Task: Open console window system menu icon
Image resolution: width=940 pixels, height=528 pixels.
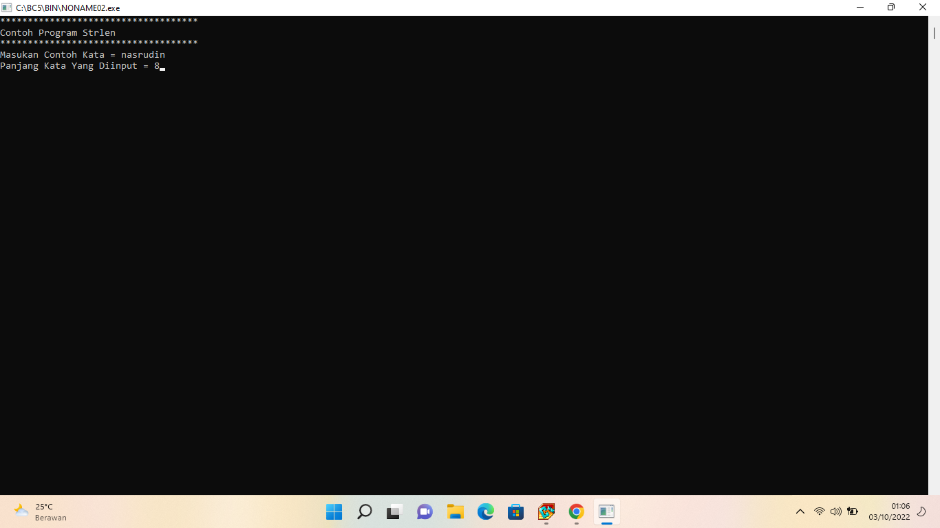Action: tap(7, 8)
